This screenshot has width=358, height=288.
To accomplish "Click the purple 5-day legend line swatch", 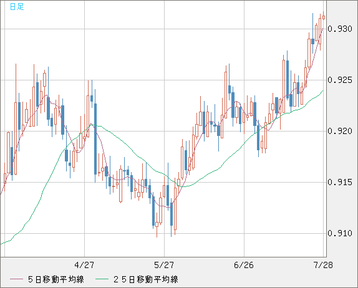I will click(16, 279).
